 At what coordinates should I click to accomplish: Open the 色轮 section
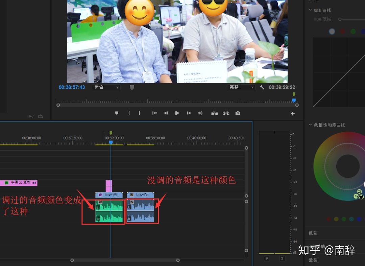[x=313, y=233]
